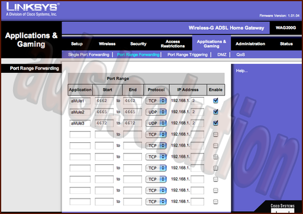Click the Firmware Version 1.01.04 text
The image size is (303, 214).
coord(279,15)
